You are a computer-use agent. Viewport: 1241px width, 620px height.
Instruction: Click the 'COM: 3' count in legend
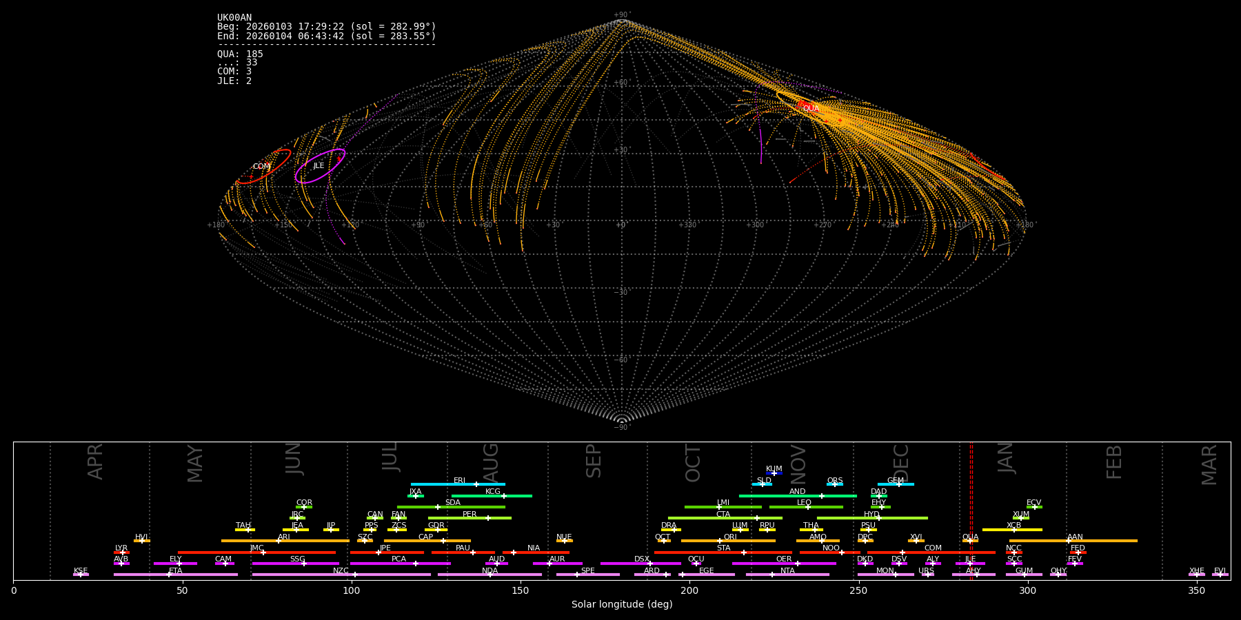[x=234, y=72]
